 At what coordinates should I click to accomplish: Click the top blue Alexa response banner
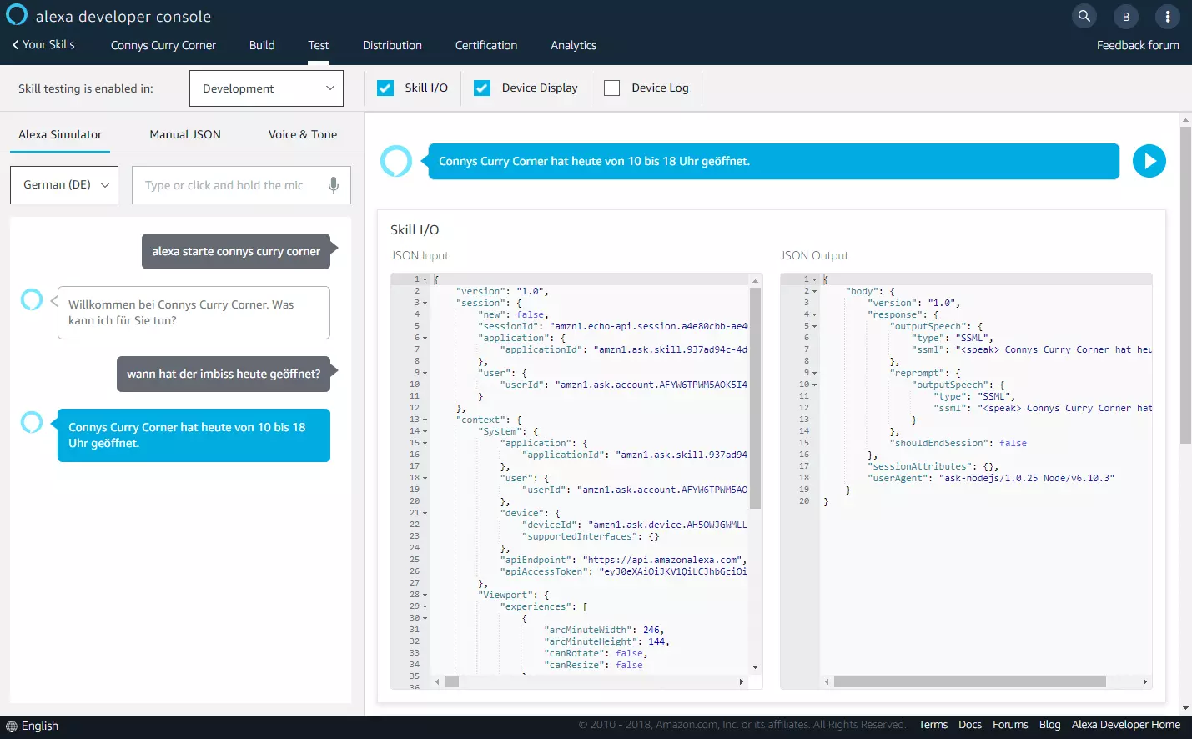773,161
